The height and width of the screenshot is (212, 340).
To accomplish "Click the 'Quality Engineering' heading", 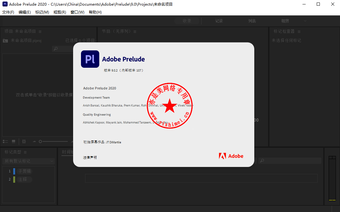I will point(97,114).
